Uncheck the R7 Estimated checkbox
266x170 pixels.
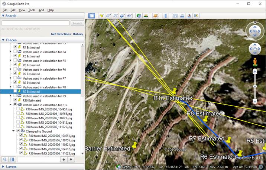tap(15, 73)
